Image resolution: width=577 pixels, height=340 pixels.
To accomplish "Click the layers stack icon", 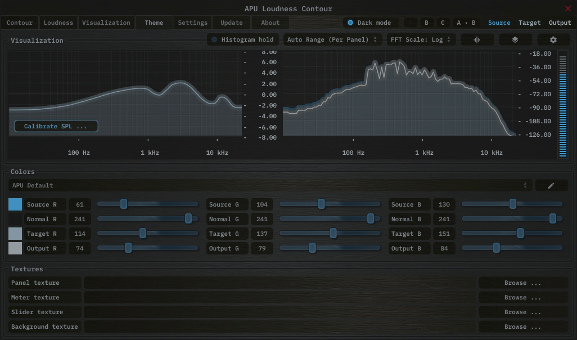I will [x=515, y=40].
